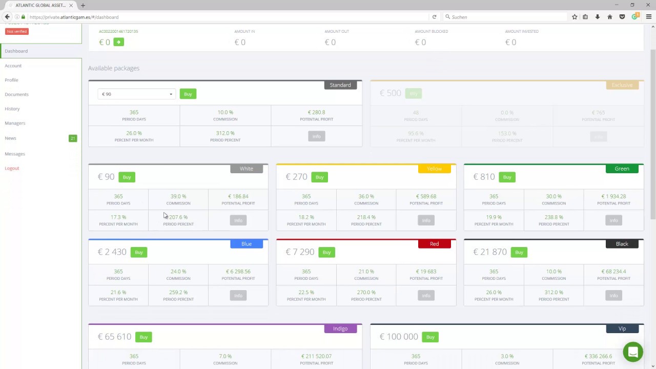Click the News count badge 21
The height and width of the screenshot is (369, 656).
point(73,138)
